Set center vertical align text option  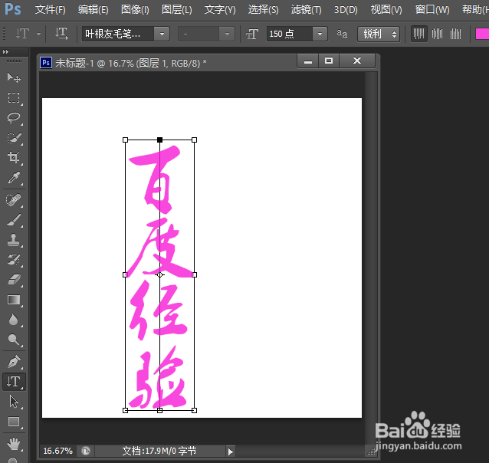(x=437, y=34)
